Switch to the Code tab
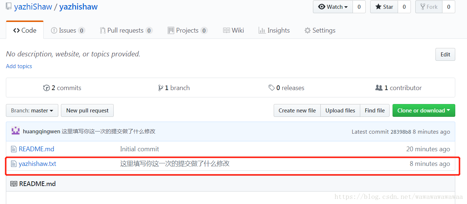 (25, 30)
